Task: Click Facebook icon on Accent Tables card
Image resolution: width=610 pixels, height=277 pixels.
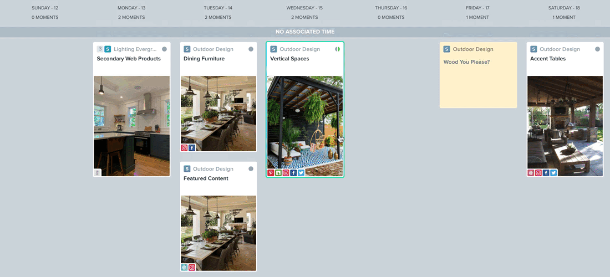Action: coord(546,173)
